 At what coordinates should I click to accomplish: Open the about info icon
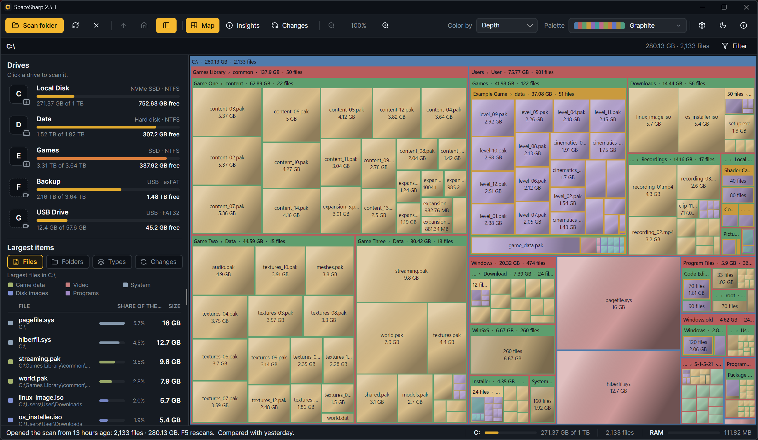[x=743, y=26]
